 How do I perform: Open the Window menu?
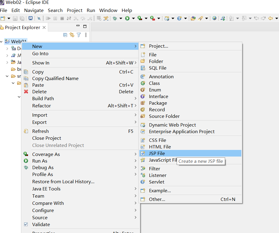(x=108, y=10)
